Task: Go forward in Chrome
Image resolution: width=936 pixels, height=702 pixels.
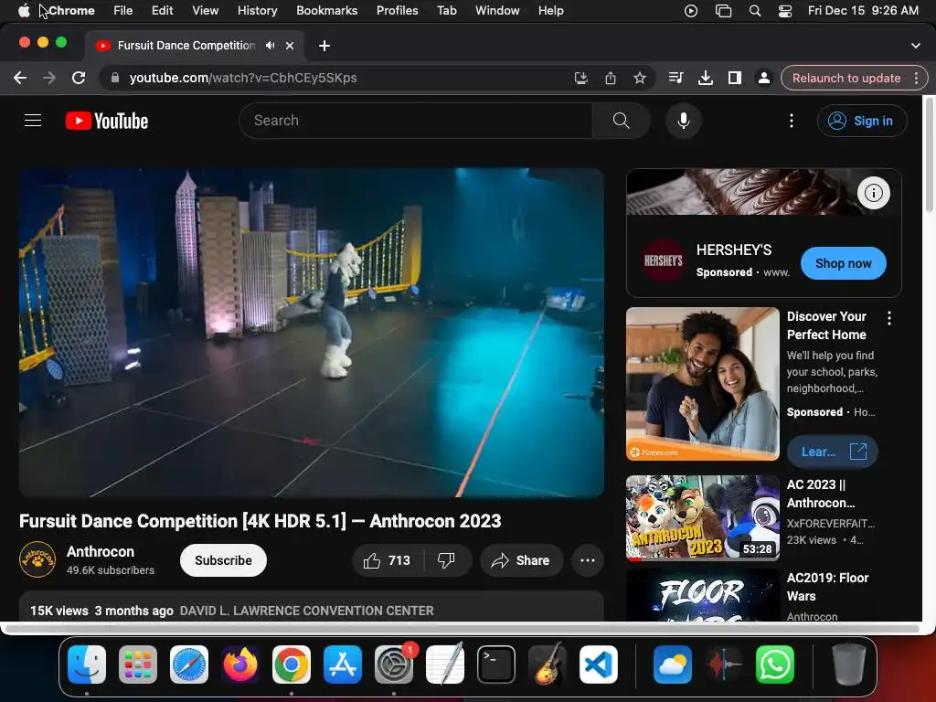Action: coord(49,78)
